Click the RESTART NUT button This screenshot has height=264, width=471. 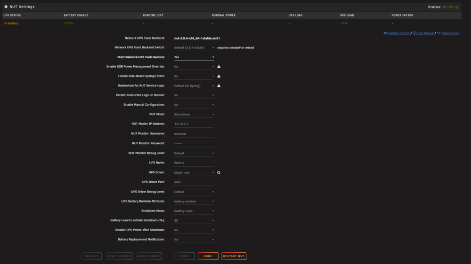tap(234, 256)
